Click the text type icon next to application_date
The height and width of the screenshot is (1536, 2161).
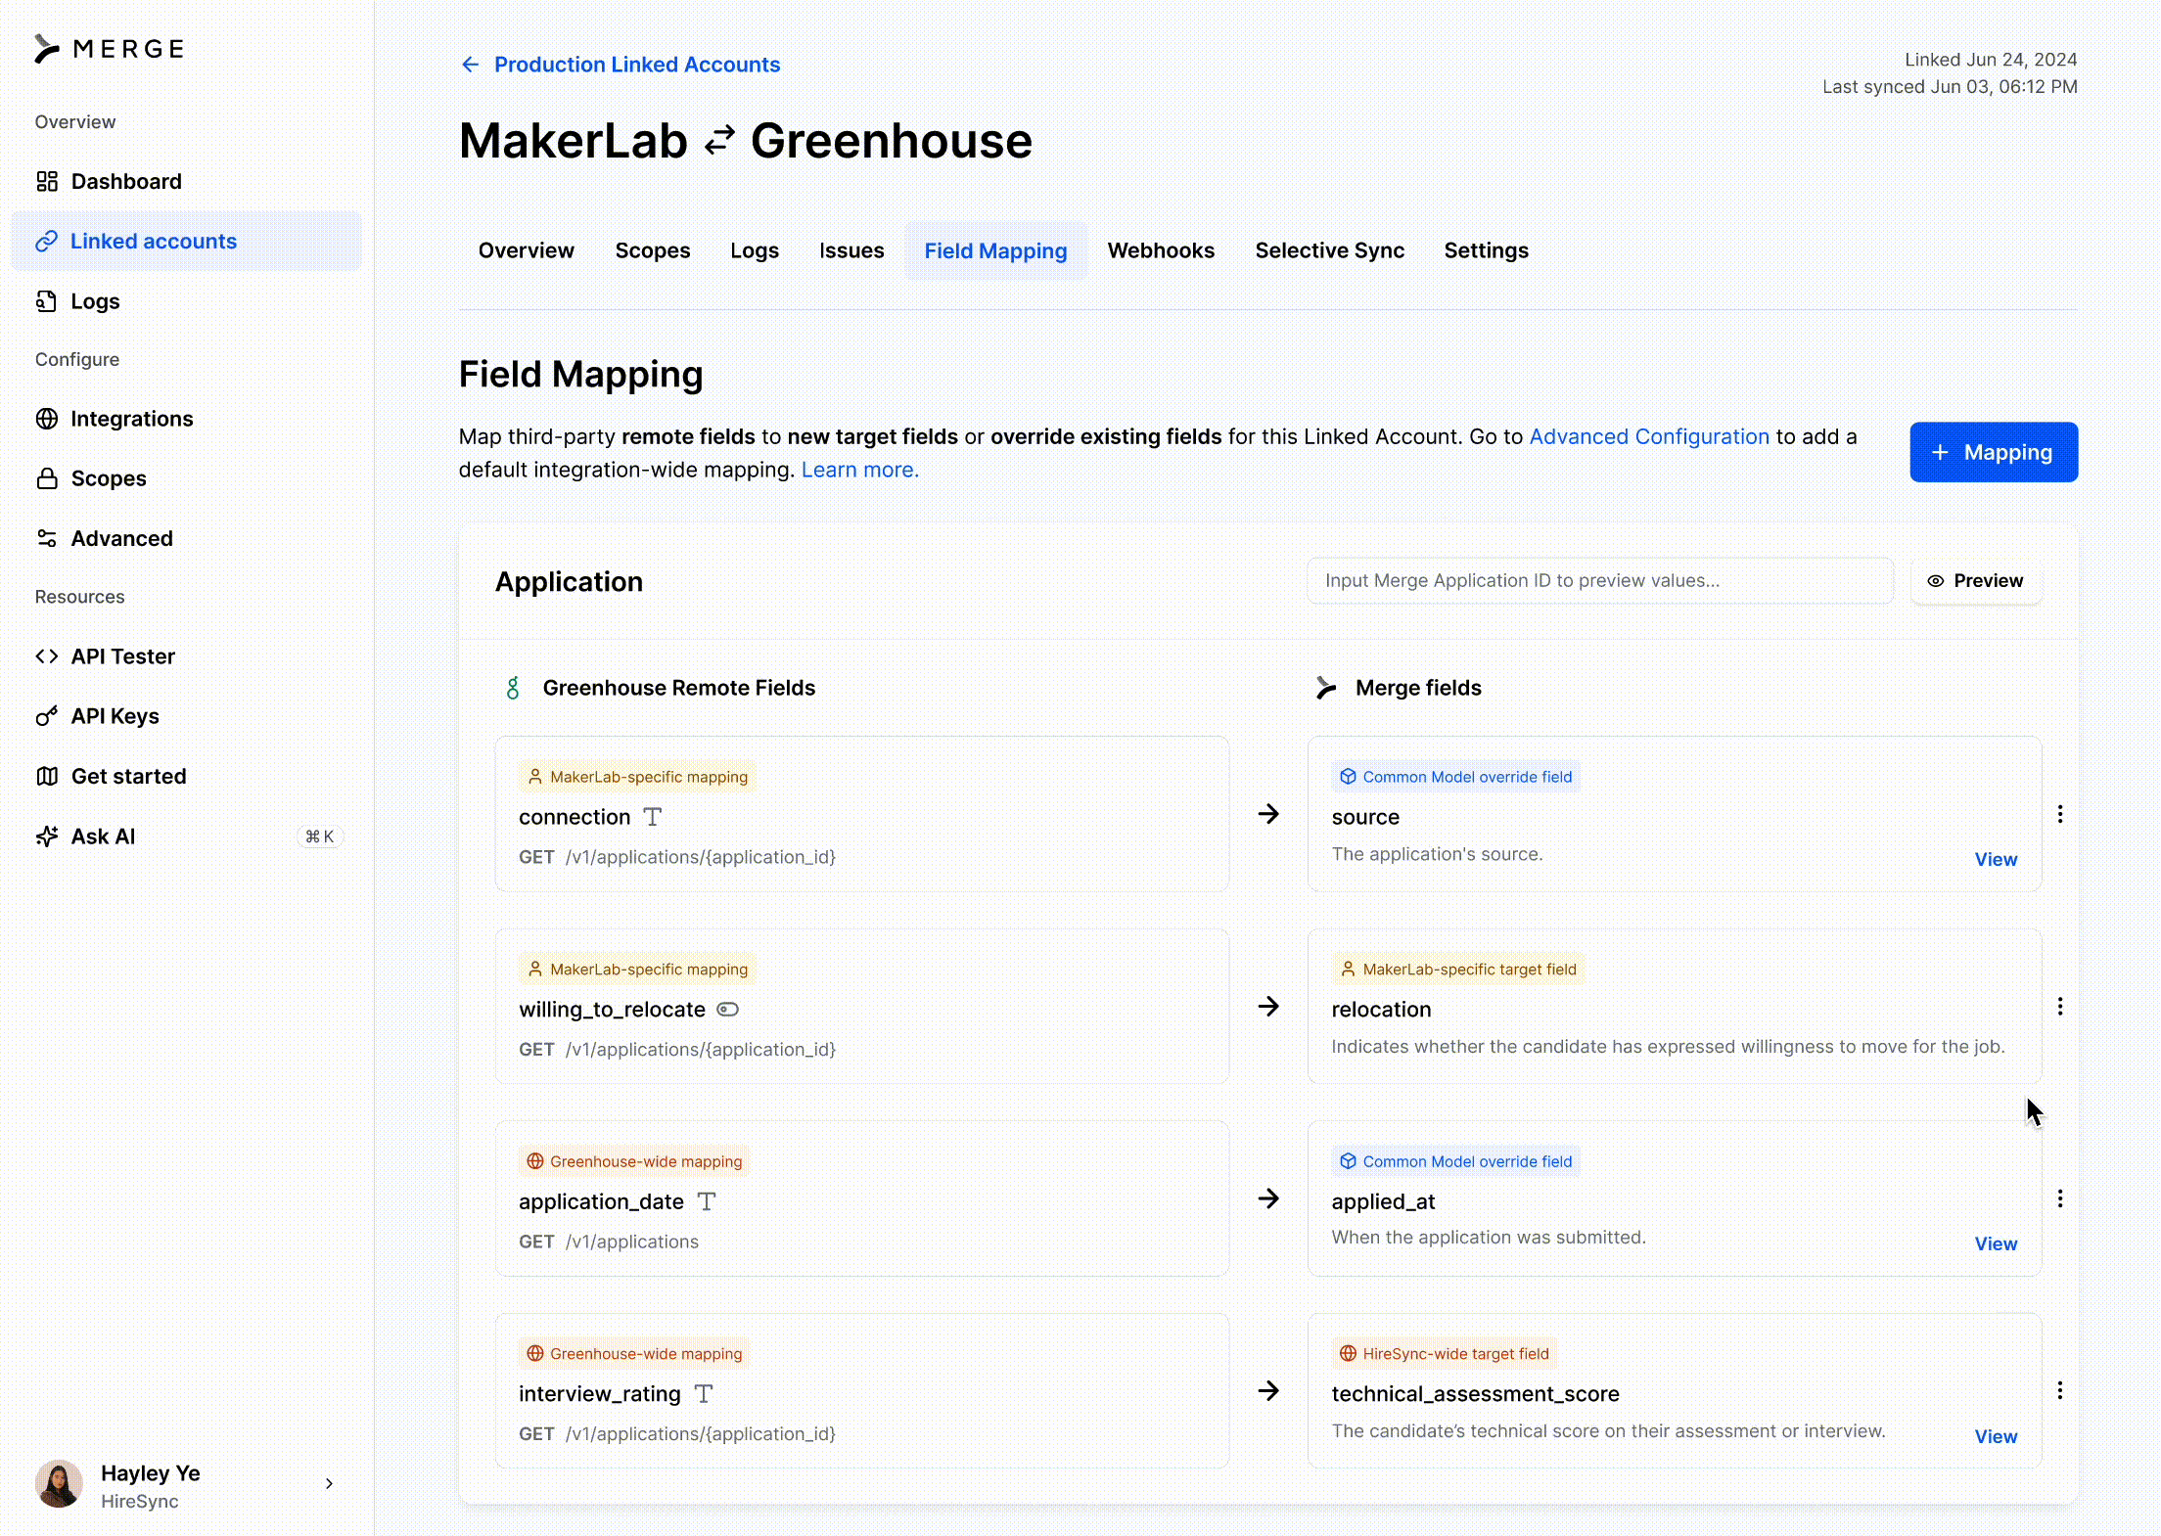707,1201
